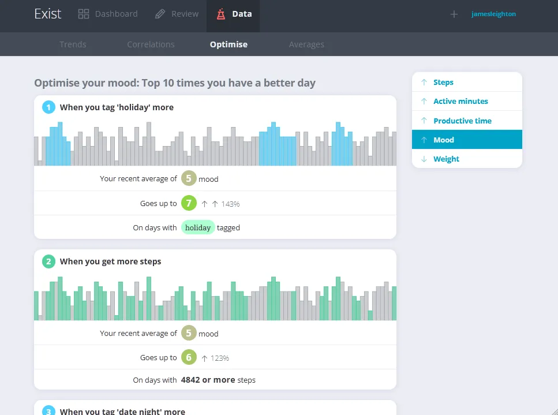Click the green circle showing mood score 7

click(x=189, y=203)
